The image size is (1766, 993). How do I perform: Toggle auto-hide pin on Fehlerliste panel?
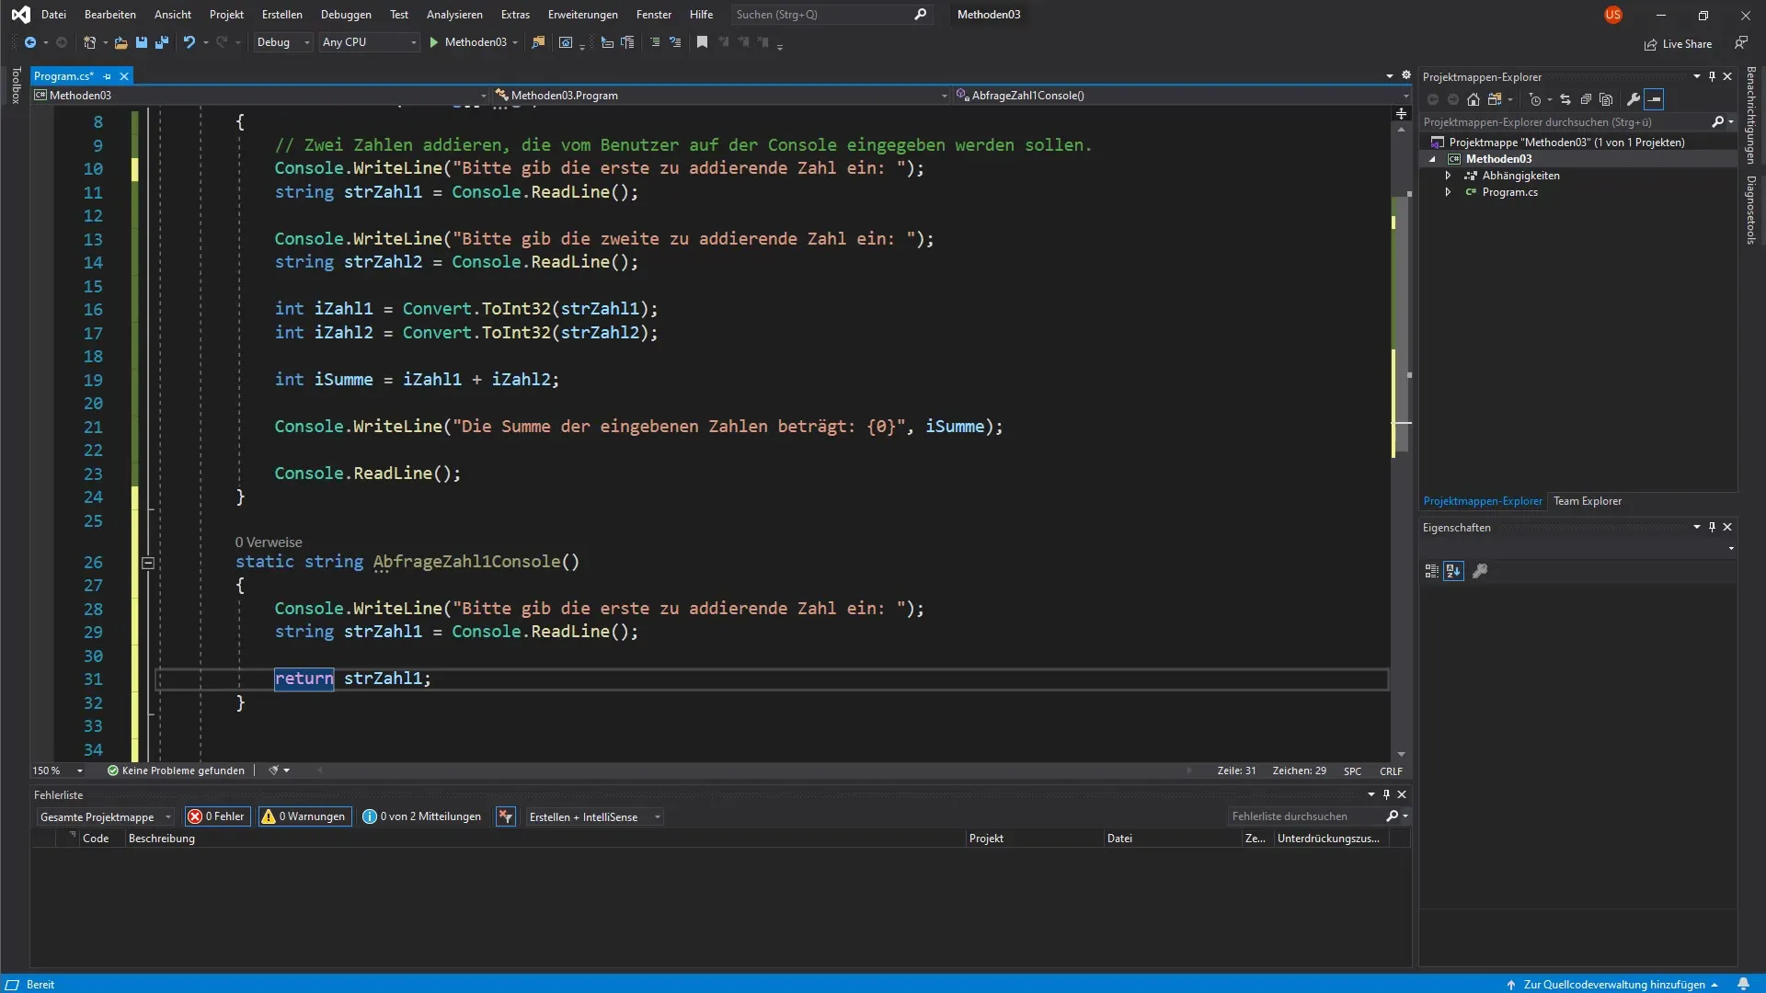[1386, 794]
